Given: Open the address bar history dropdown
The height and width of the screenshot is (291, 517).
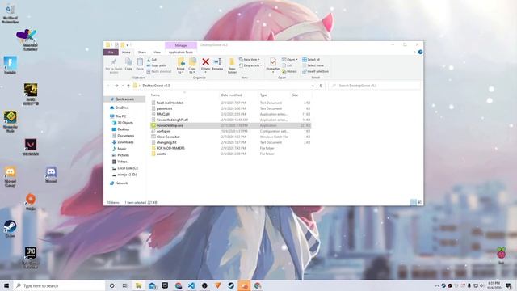Looking at the screenshot, I should pos(313,86).
